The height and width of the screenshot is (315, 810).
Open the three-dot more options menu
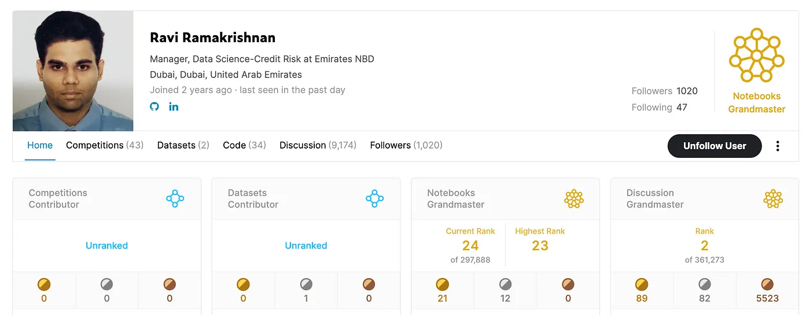click(778, 146)
